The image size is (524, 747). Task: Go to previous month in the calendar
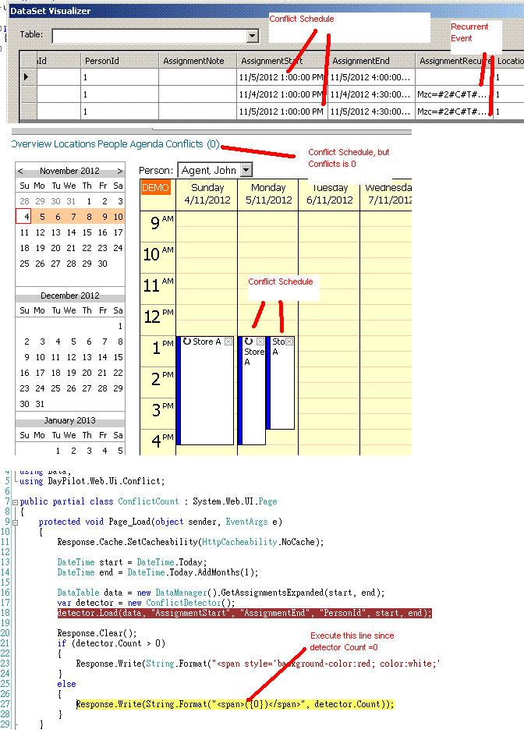[x=20, y=171]
